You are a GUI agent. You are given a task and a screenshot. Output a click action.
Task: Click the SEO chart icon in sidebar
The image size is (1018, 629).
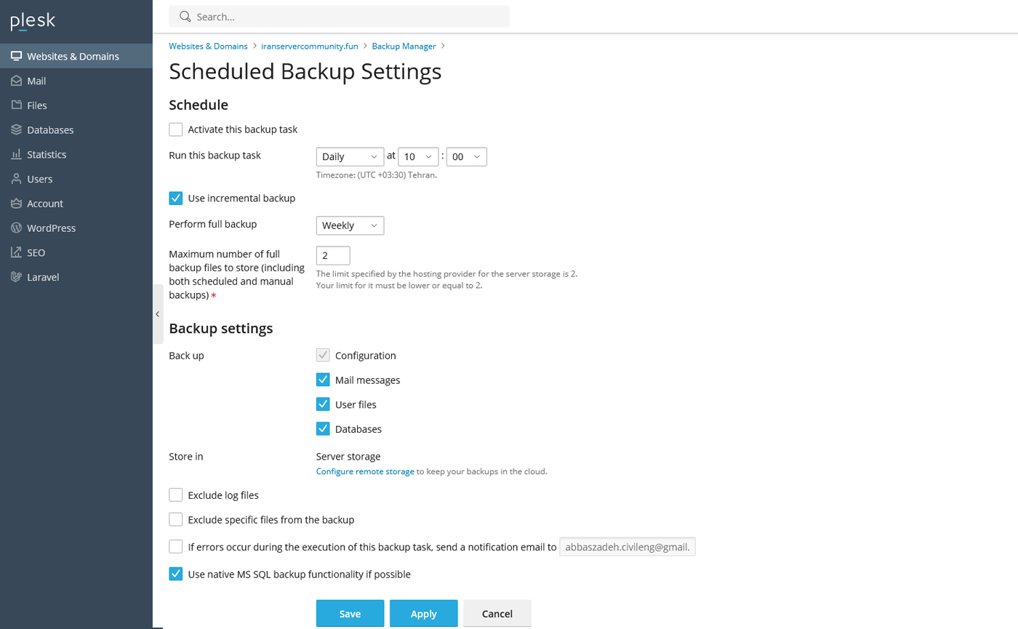(16, 252)
